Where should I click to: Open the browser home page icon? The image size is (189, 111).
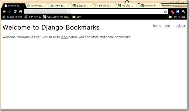[20, 12]
